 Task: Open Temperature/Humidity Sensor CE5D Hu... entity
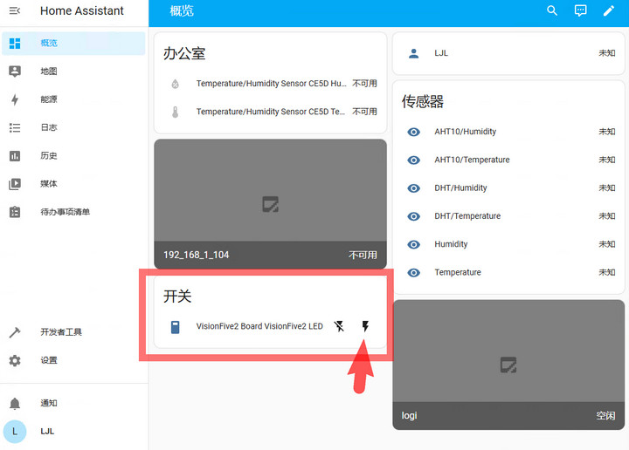click(x=272, y=84)
